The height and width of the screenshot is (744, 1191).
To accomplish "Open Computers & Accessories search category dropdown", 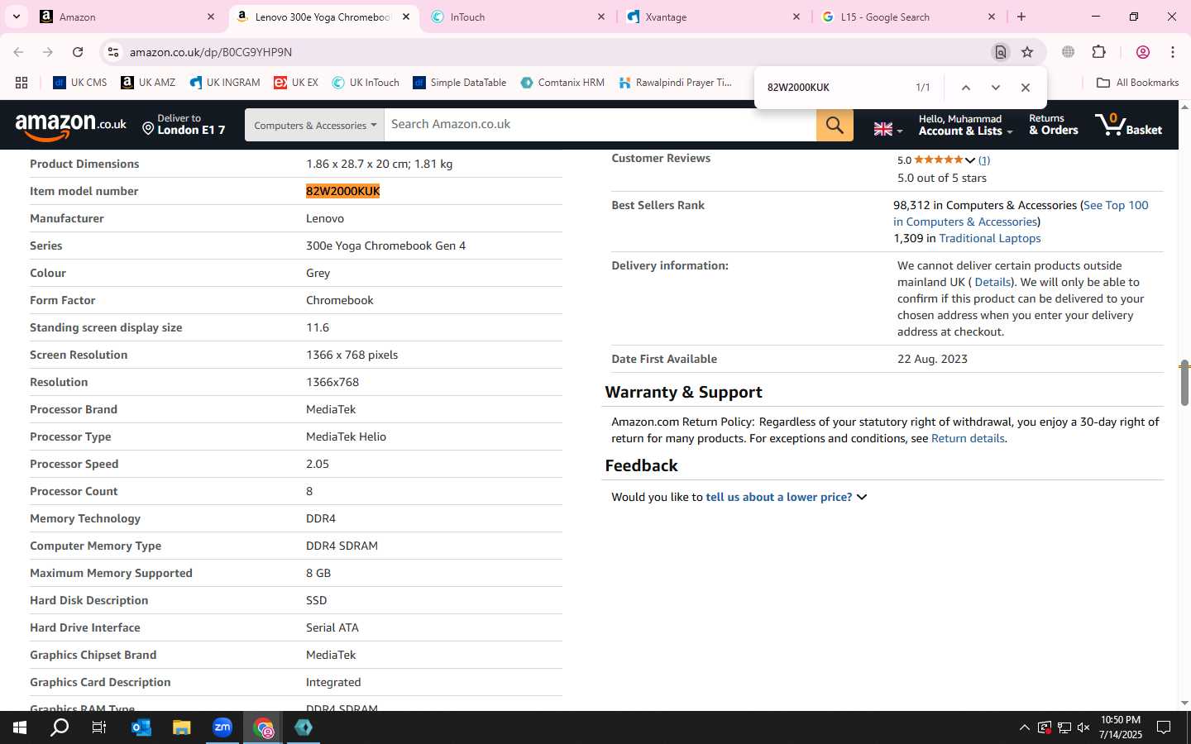I will pyautogui.click(x=314, y=125).
